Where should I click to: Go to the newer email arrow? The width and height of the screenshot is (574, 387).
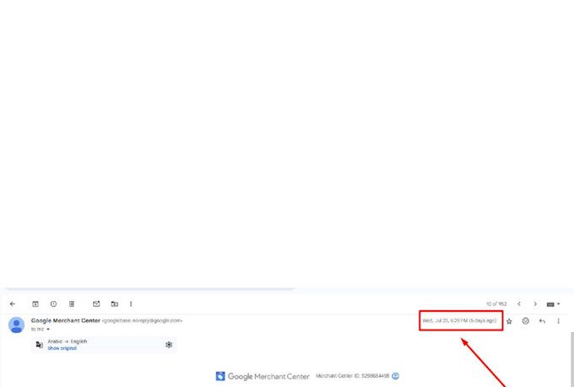(x=519, y=304)
